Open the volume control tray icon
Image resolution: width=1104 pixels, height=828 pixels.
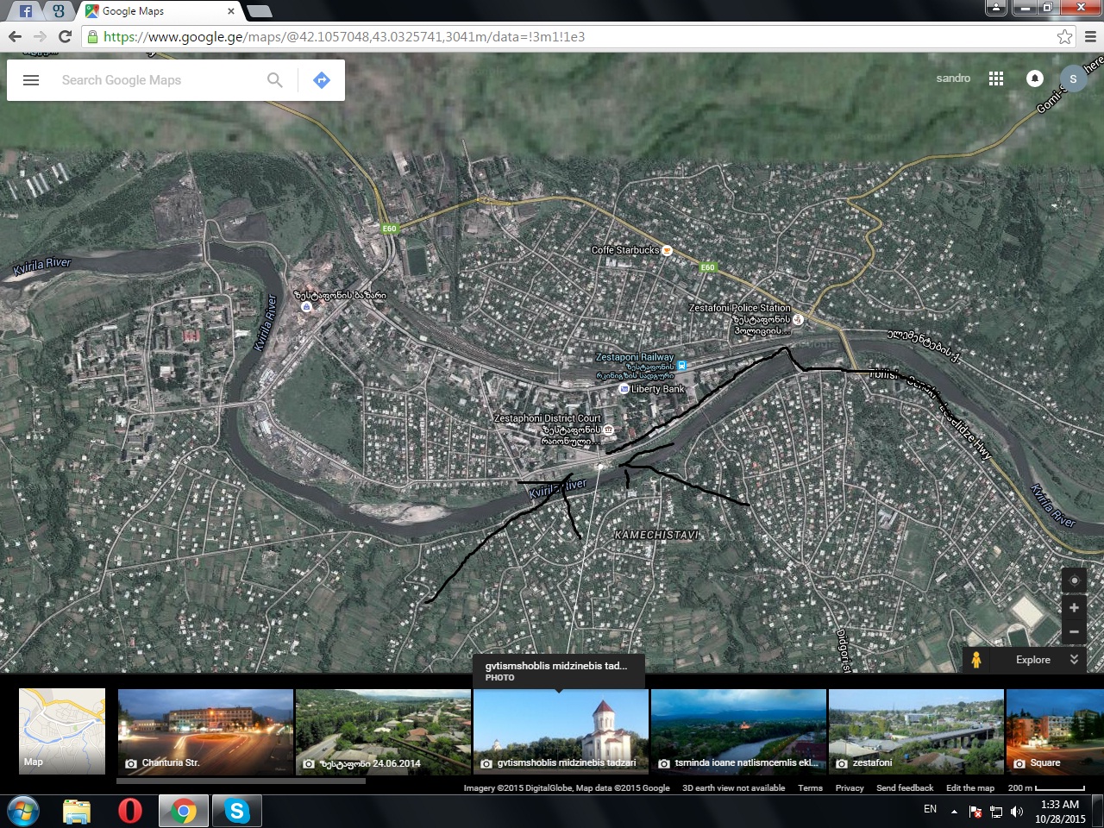[x=1017, y=812]
